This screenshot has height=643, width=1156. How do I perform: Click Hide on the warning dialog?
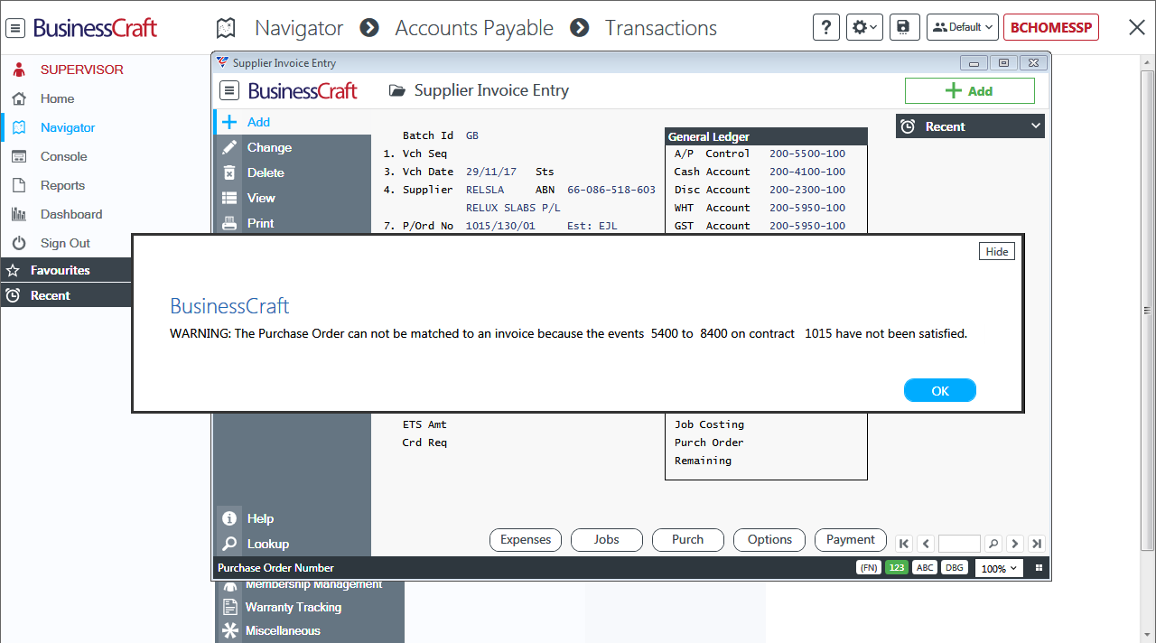point(997,251)
